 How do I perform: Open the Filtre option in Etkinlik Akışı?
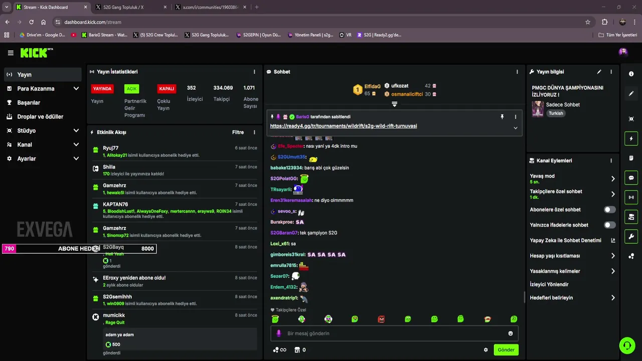pos(238,132)
